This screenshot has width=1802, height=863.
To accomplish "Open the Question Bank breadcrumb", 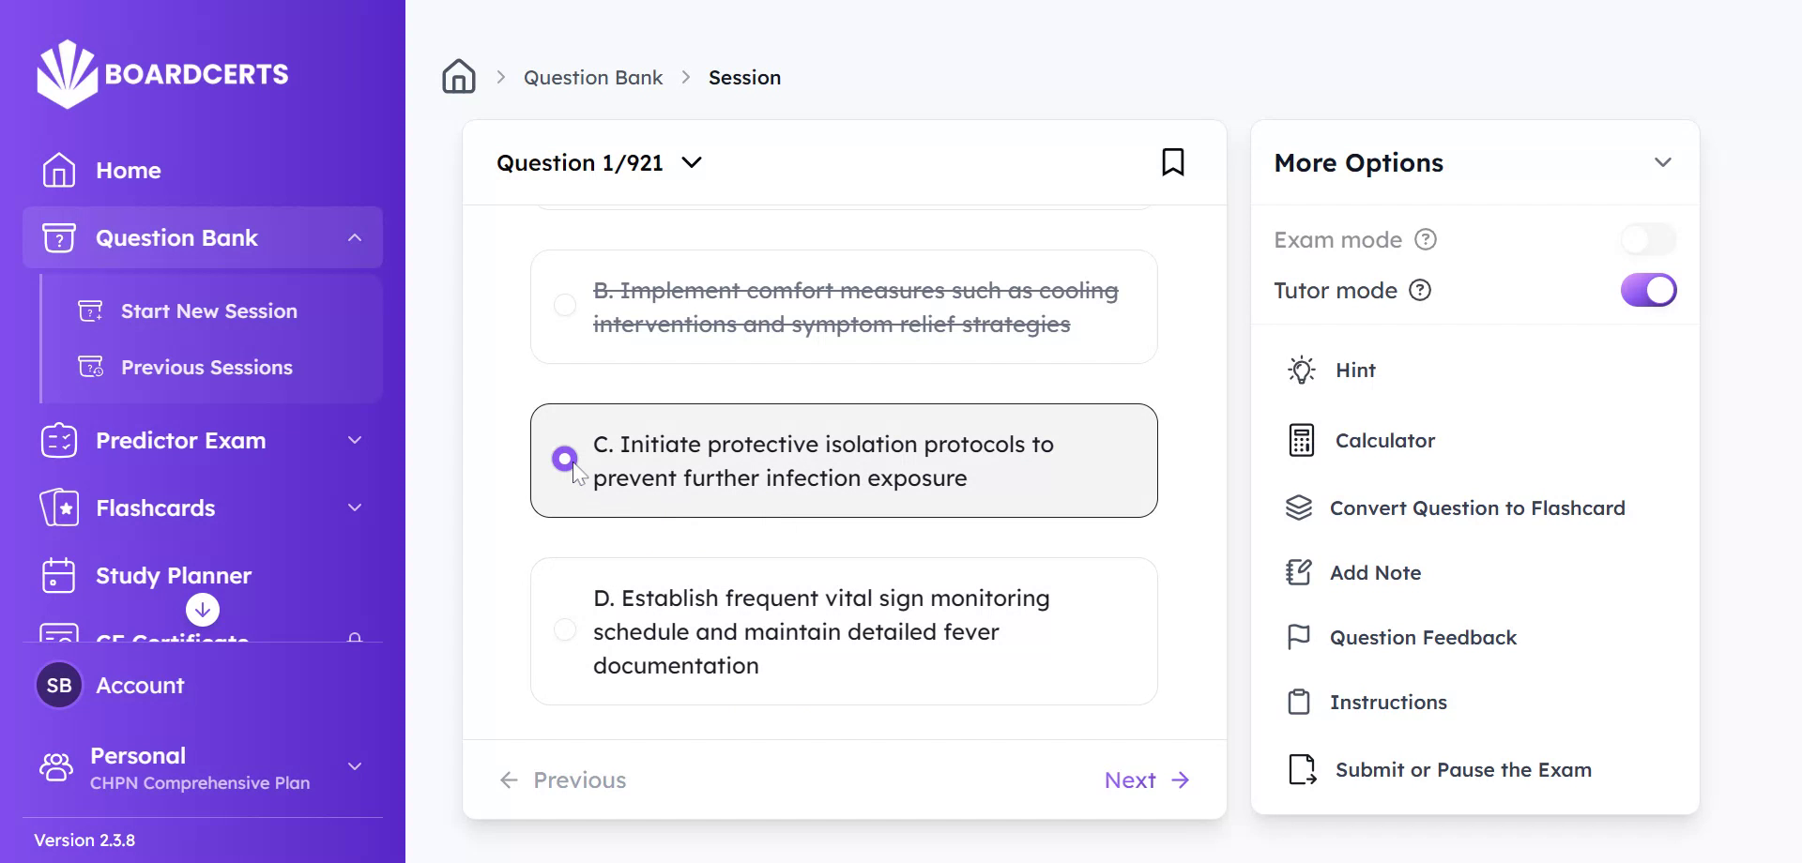I will click(592, 77).
